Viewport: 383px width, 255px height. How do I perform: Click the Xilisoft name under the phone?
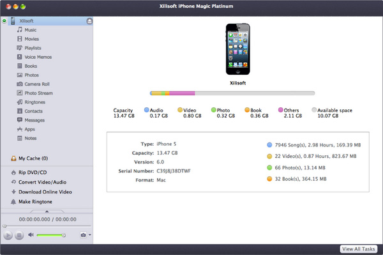237,83
